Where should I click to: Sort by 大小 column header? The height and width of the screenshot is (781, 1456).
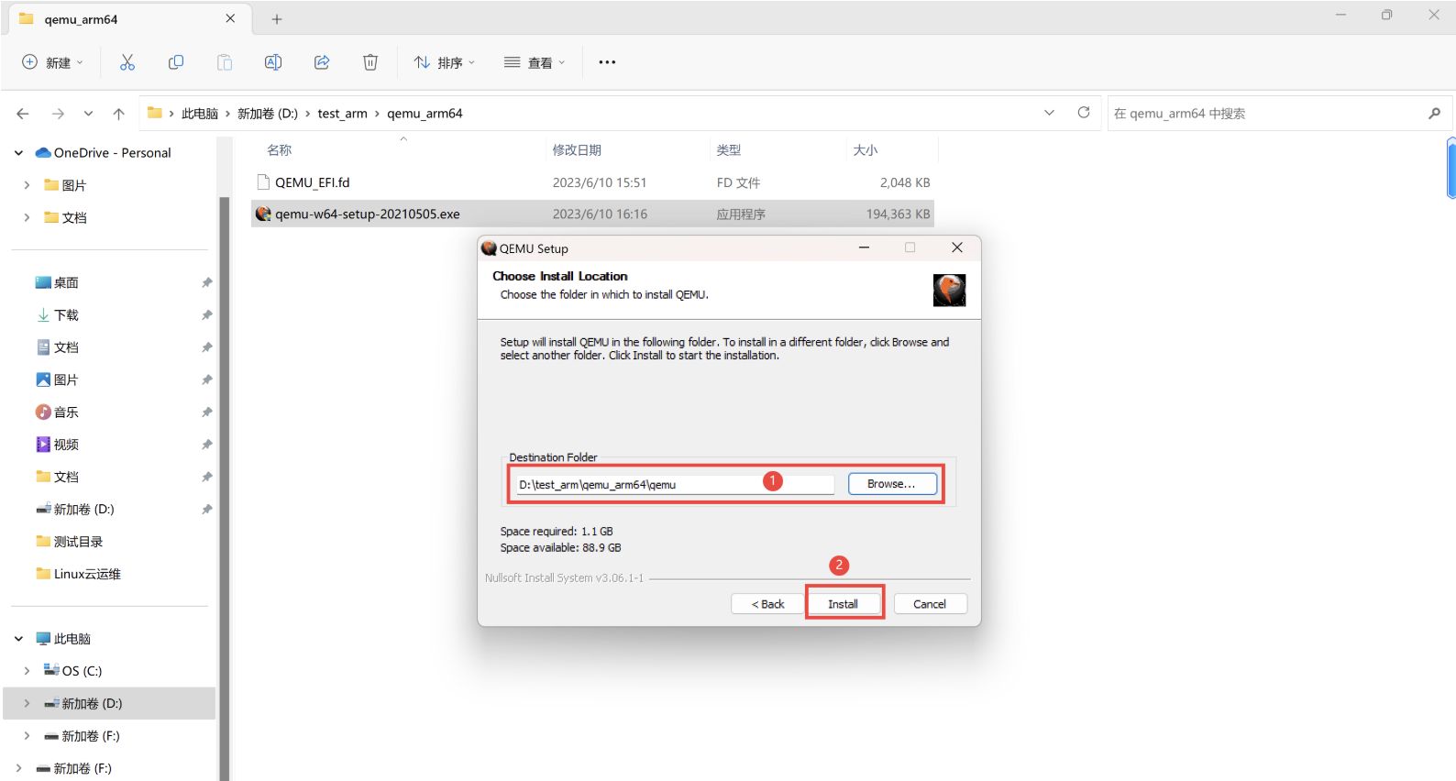pos(866,150)
